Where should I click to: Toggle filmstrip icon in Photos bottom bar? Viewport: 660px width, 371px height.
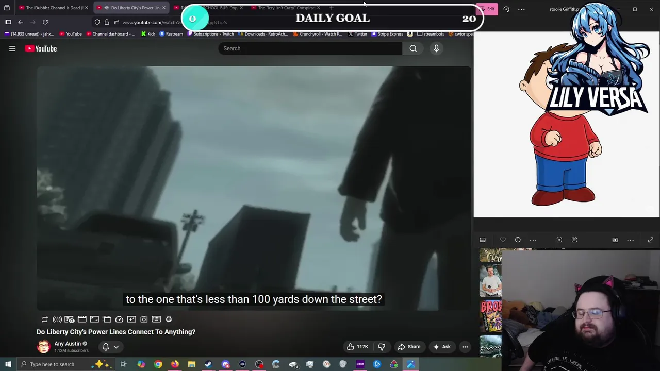483,240
